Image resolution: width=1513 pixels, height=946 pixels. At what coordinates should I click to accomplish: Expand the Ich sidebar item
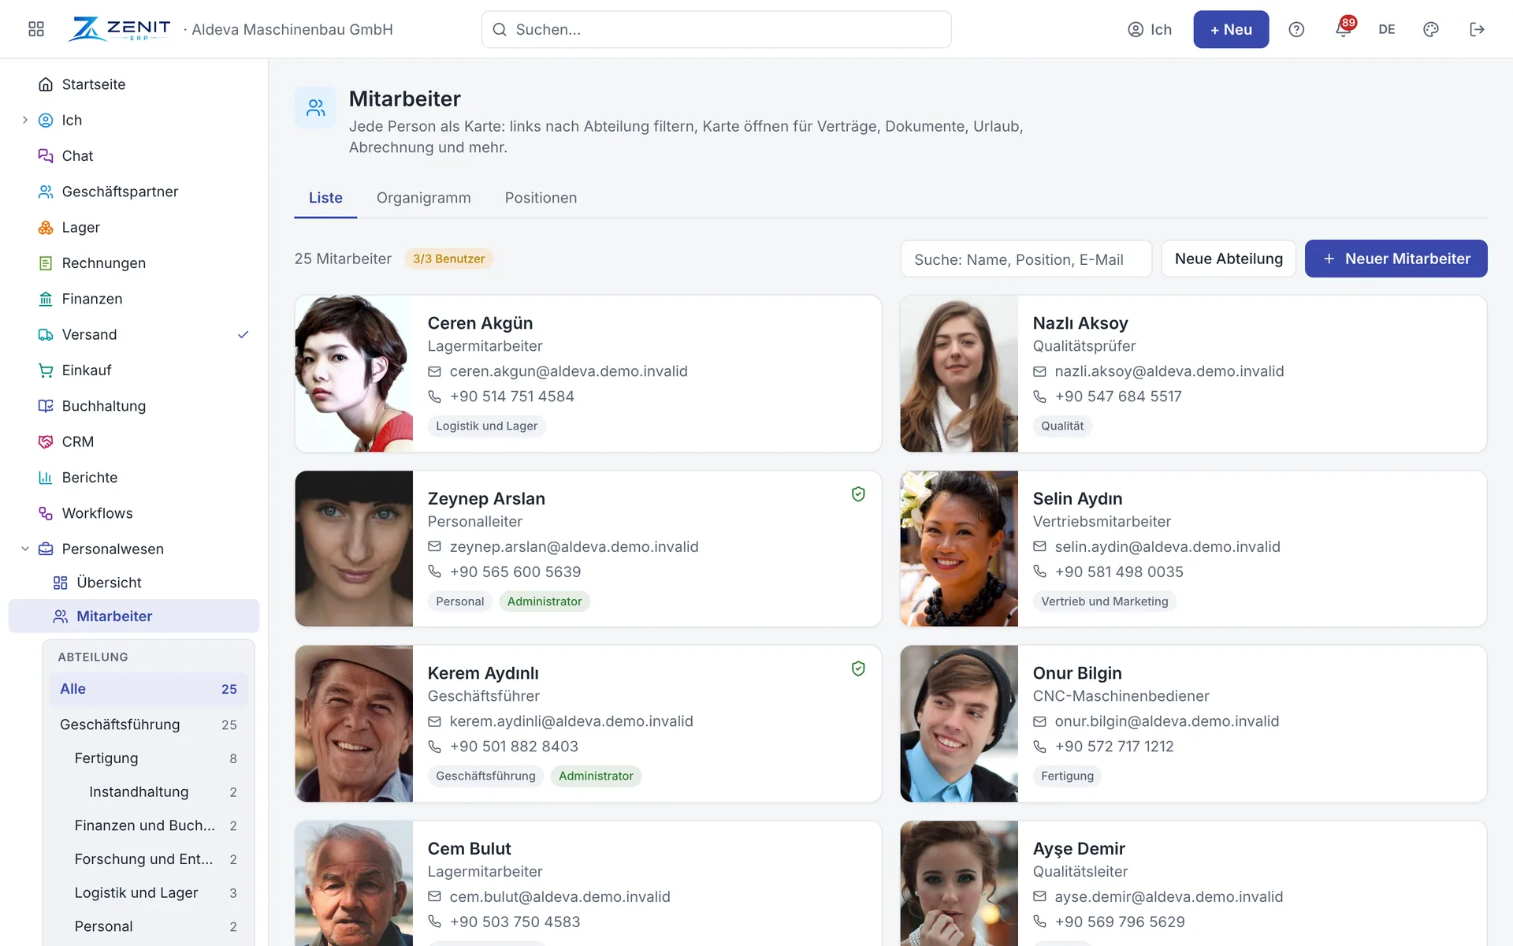pos(25,120)
